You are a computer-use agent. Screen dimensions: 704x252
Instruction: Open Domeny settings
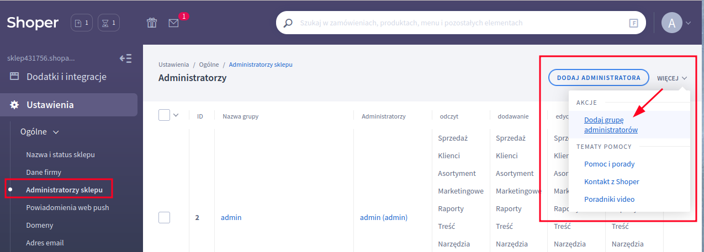coord(40,225)
